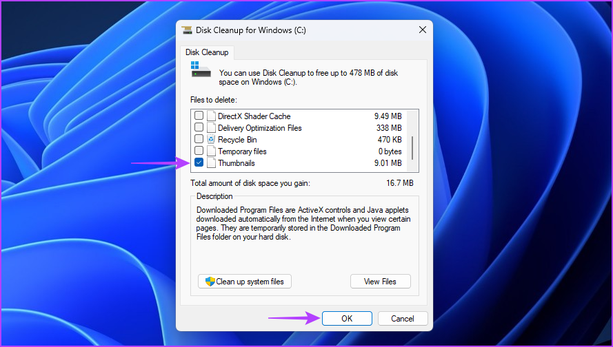Click the Disk Cleanup title bar icon
This screenshot has width=613, height=347.
click(x=188, y=30)
